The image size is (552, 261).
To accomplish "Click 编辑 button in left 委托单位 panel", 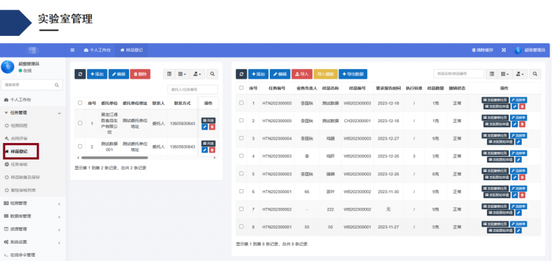I will pyautogui.click(x=119, y=74).
